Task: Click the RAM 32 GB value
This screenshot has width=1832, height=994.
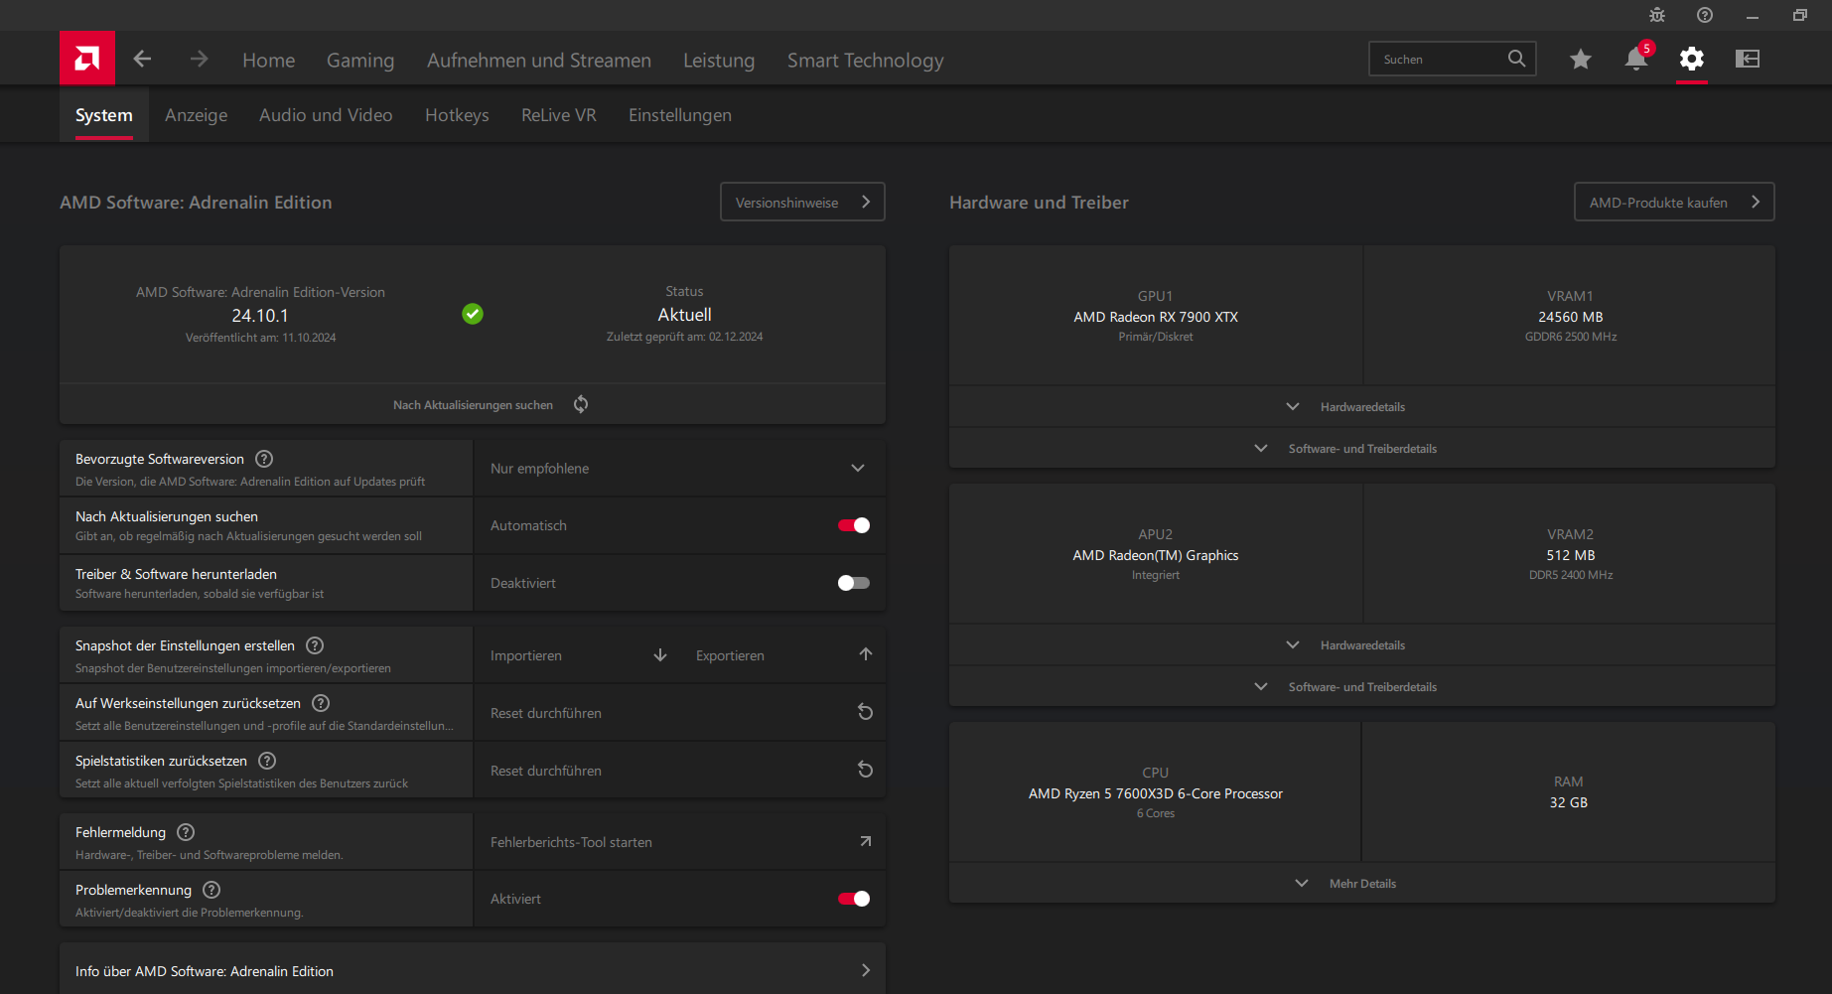Action: tap(1569, 802)
